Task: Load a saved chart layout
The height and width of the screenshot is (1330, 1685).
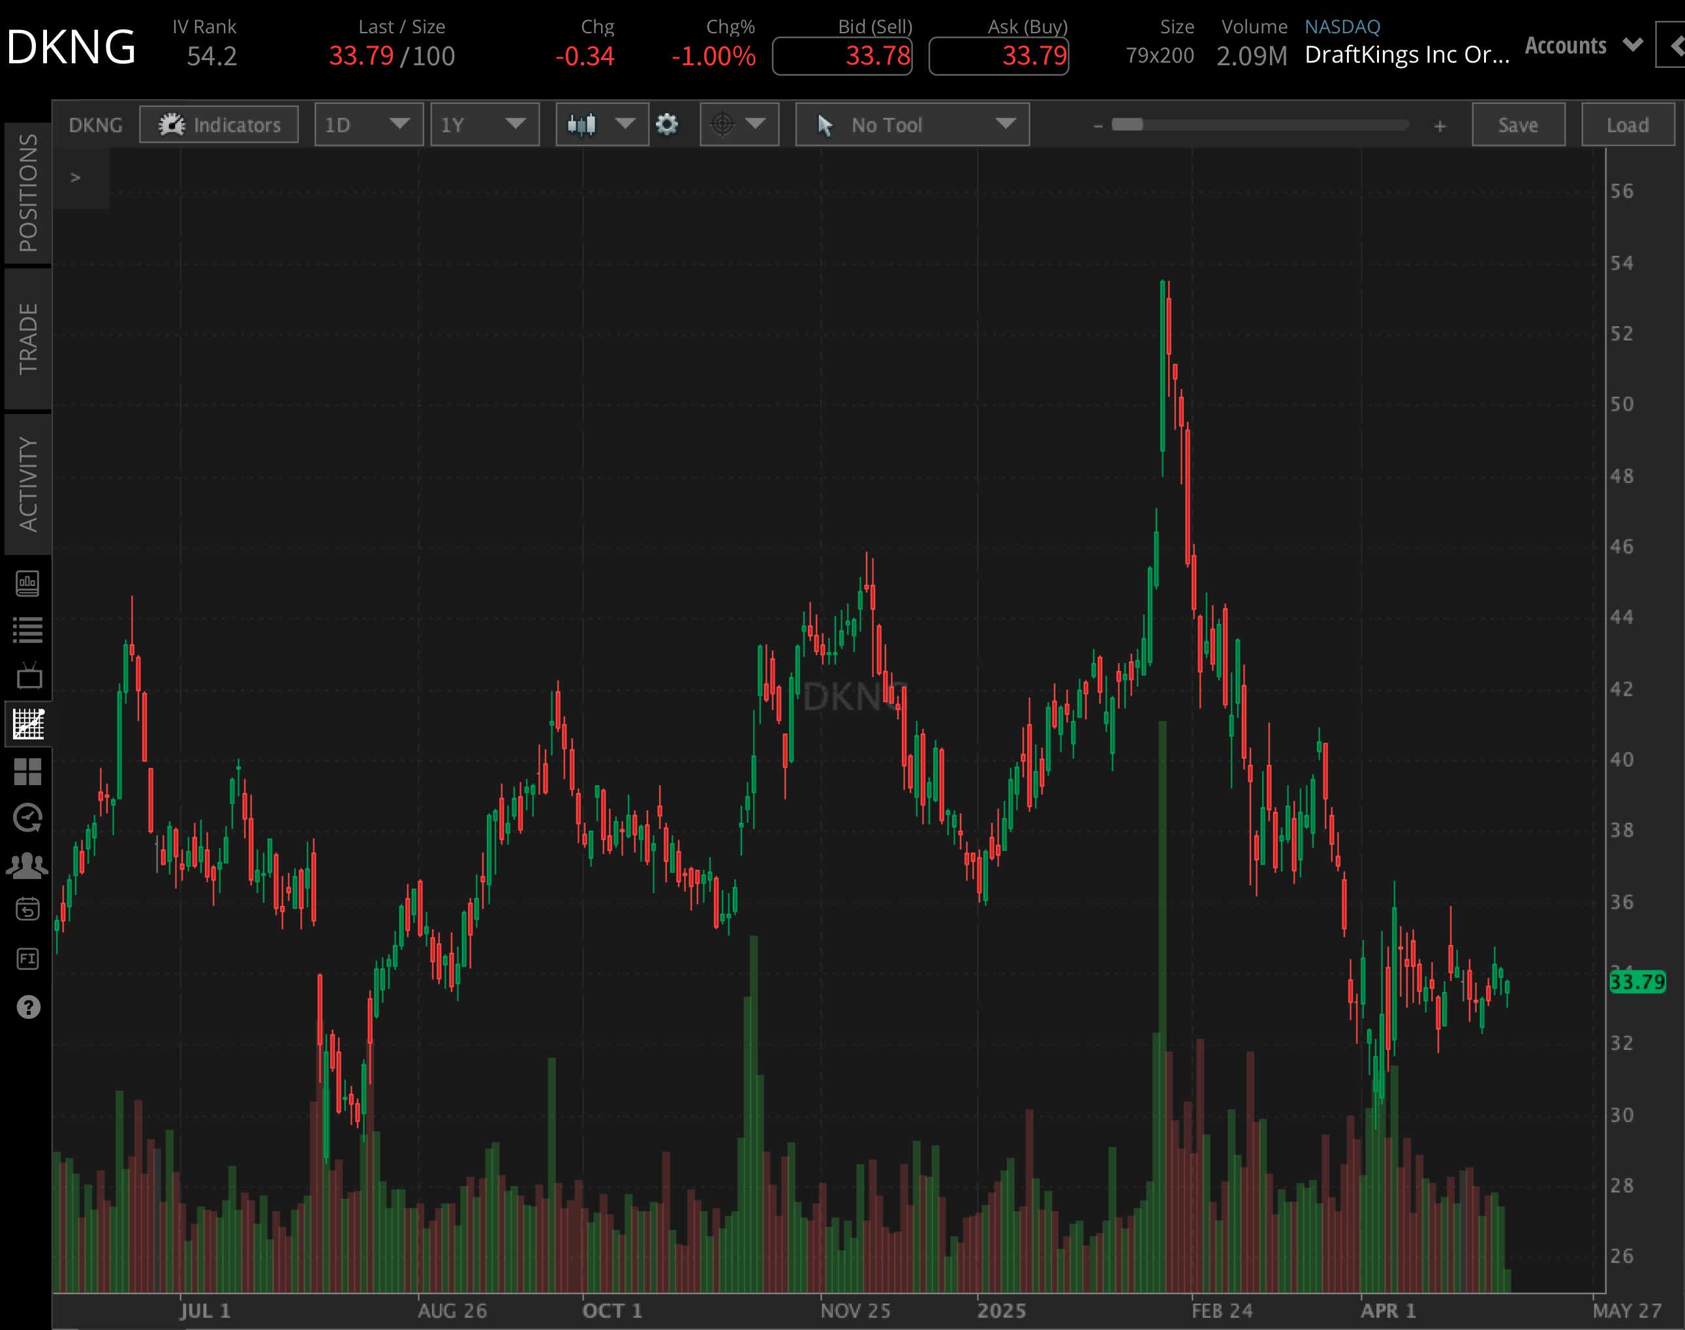Action: coord(1628,125)
